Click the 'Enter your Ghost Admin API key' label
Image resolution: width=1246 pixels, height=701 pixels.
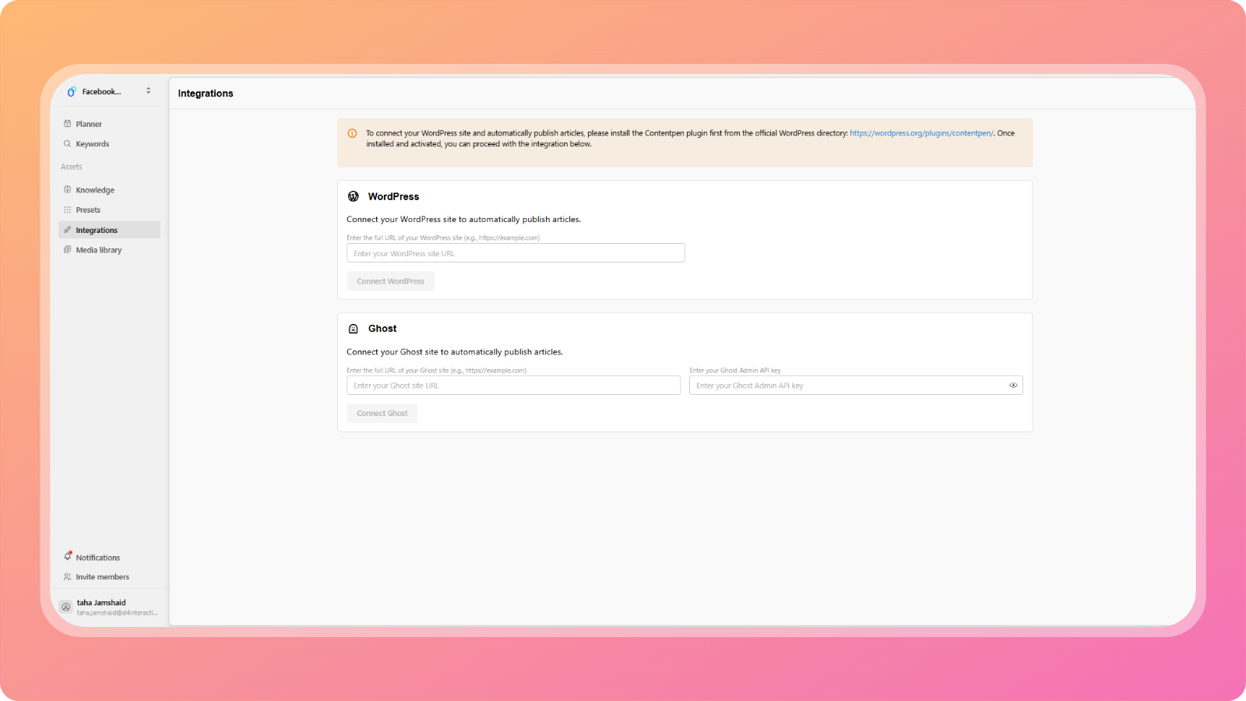coord(735,371)
